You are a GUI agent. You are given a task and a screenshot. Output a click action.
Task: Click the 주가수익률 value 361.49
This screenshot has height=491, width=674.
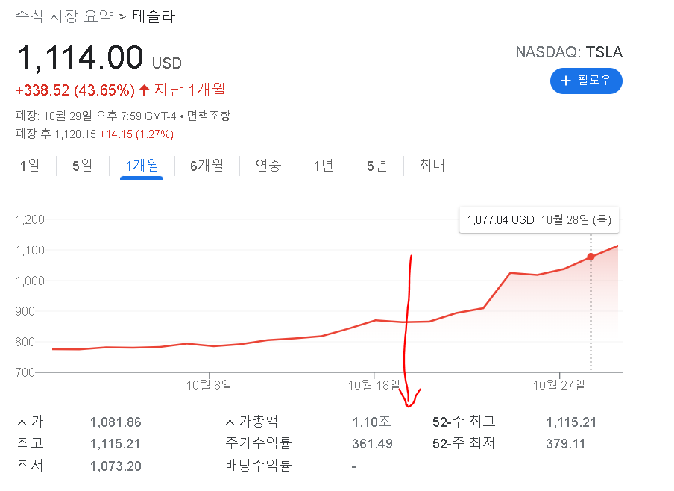[x=372, y=444]
